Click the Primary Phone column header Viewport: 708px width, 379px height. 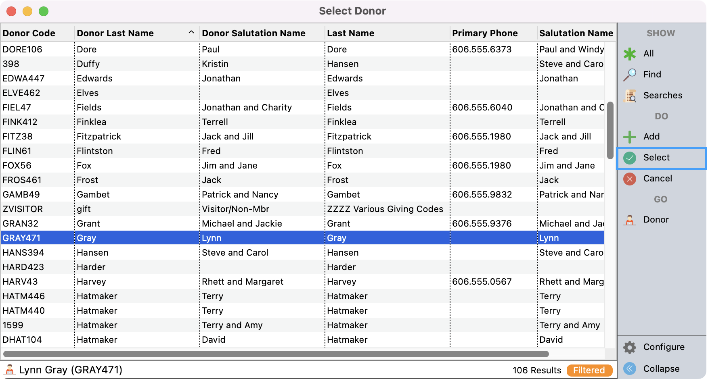484,33
